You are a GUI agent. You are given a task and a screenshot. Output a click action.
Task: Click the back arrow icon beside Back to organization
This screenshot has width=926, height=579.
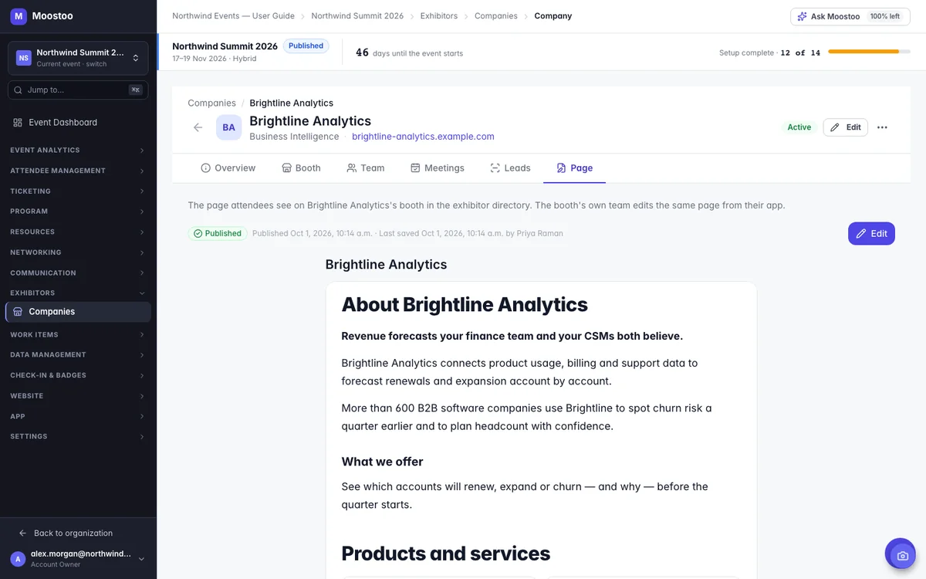23,533
